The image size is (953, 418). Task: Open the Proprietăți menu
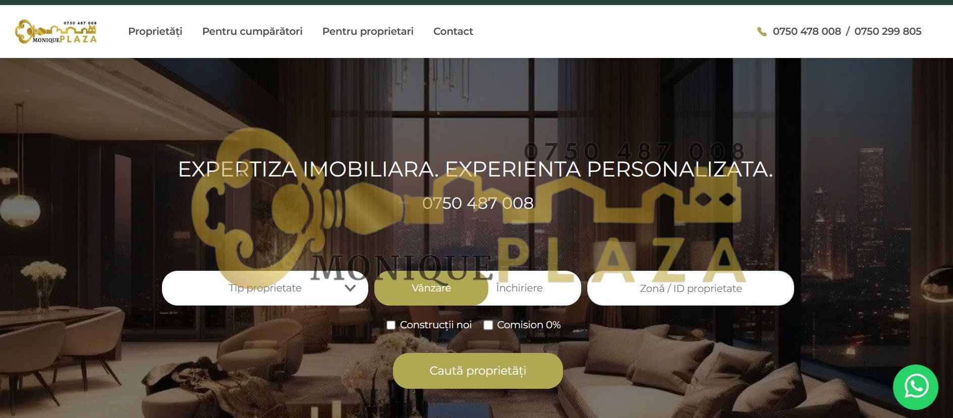point(155,31)
